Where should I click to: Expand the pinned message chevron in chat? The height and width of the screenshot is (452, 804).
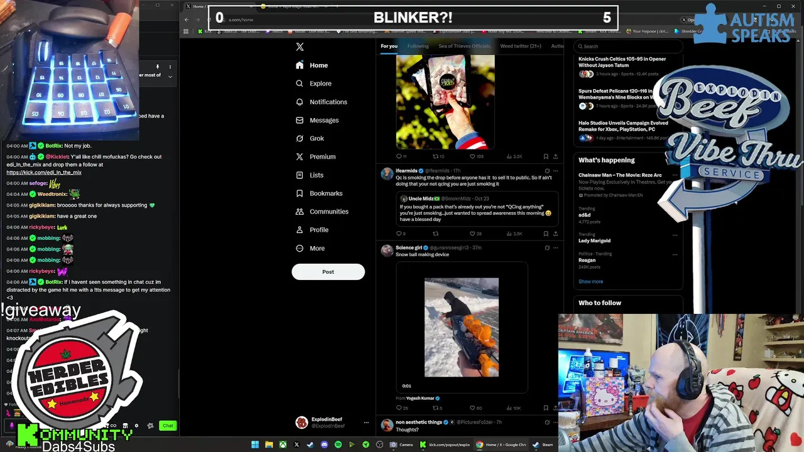pos(170,77)
